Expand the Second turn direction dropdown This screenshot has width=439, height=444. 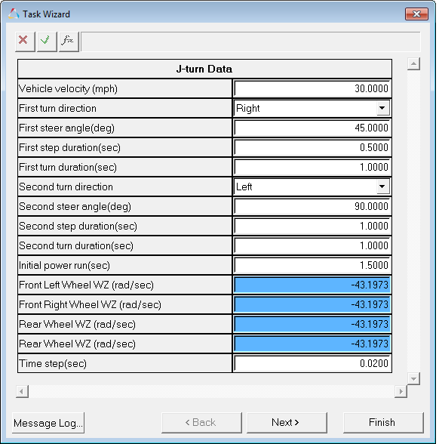(382, 187)
